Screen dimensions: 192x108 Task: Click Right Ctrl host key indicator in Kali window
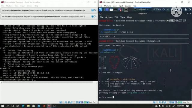click(x=186, y=102)
